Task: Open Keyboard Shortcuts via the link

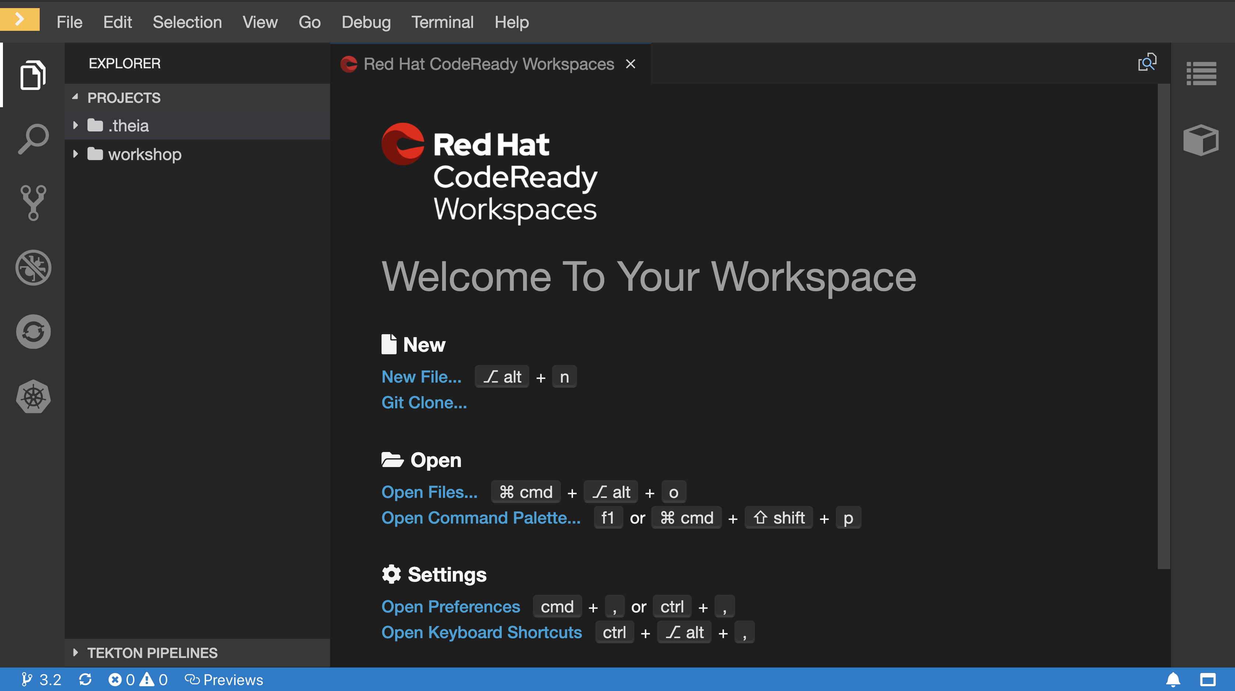Action: click(x=482, y=632)
